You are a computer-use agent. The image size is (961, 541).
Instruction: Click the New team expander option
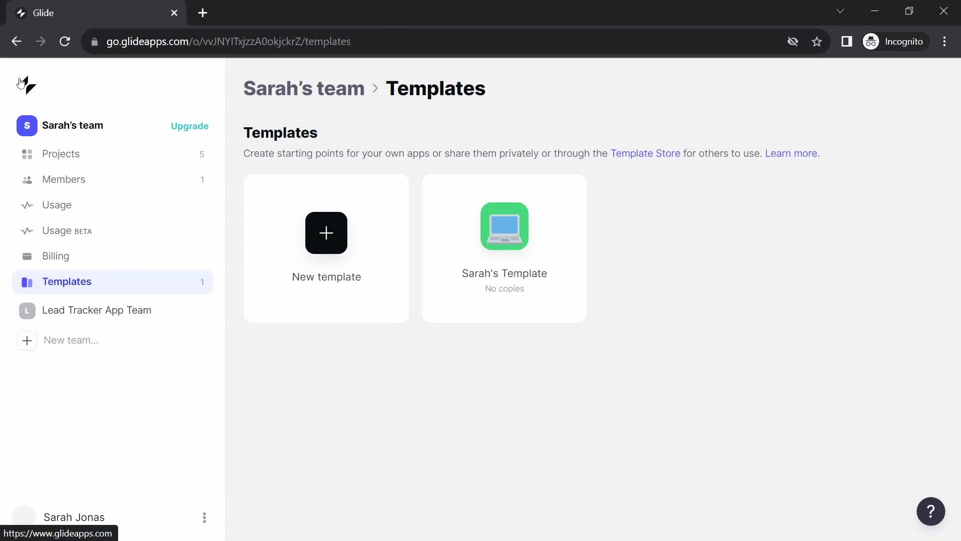tap(27, 340)
